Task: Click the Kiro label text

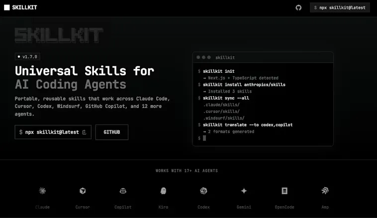Action: [163, 207]
